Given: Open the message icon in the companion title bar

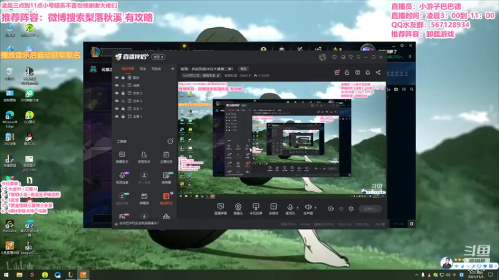Looking at the screenshot, I should point(334,57).
